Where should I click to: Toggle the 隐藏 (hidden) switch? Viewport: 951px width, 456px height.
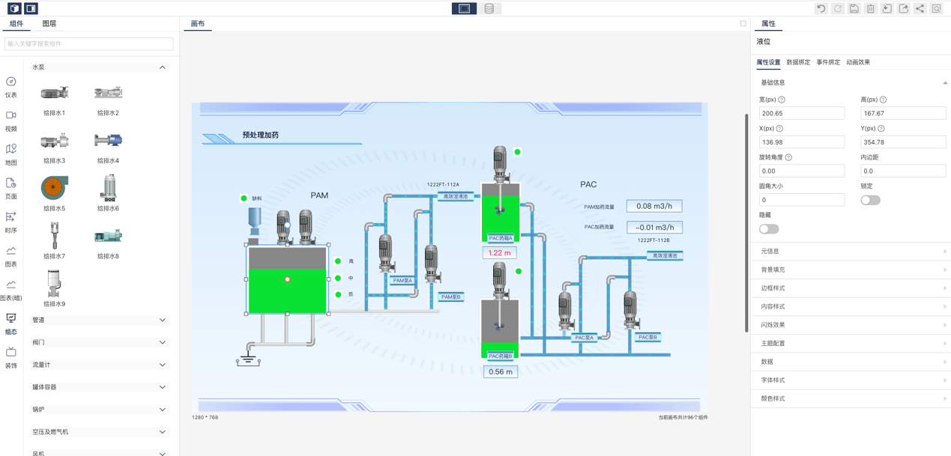[x=769, y=229]
